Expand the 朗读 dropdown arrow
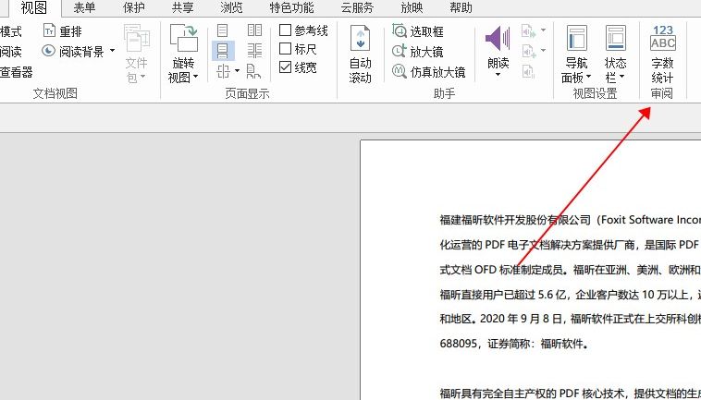Viewport: 701px width, 400px height. coord(498,75)
